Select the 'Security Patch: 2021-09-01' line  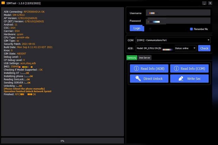point(19,44)
